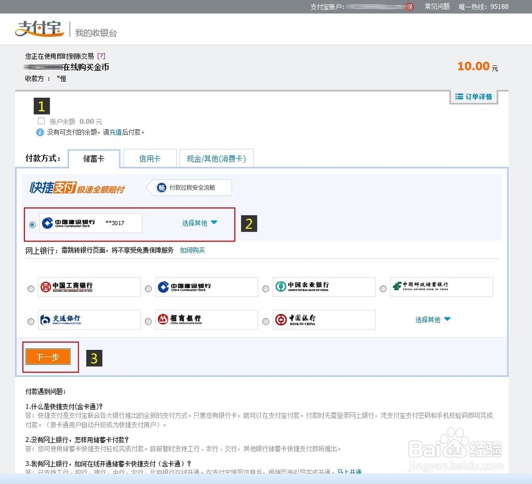Select the 建设银行 **3017 quick-pay radio button
532x484 pixels.
pos(32,225)
